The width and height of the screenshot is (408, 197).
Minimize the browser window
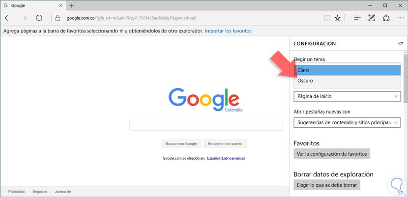point(371,5)
